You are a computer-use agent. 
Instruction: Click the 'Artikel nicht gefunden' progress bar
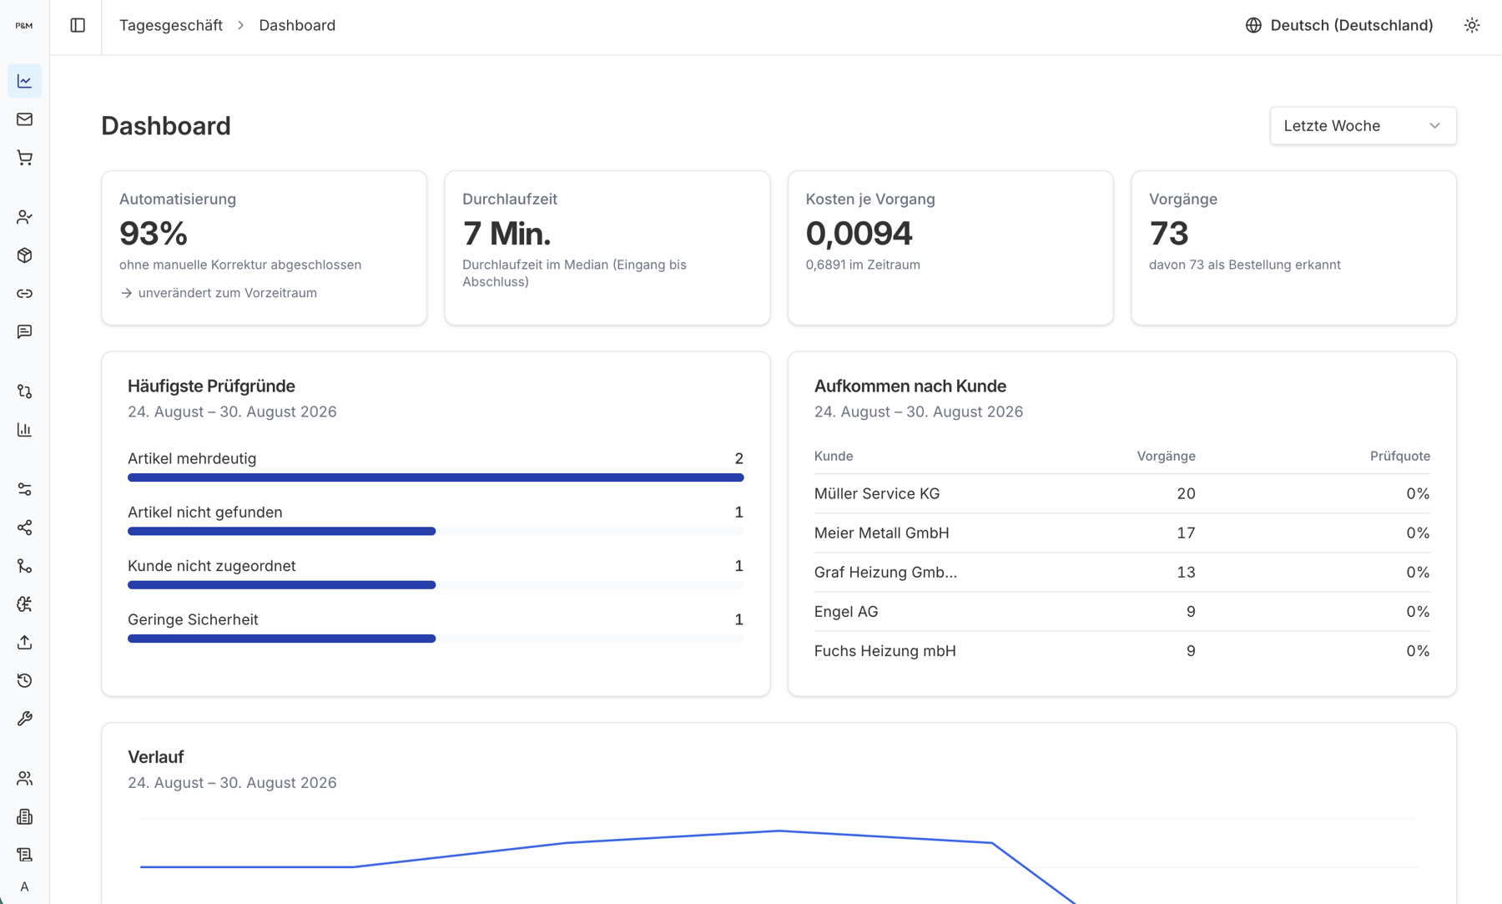point(436,531)
